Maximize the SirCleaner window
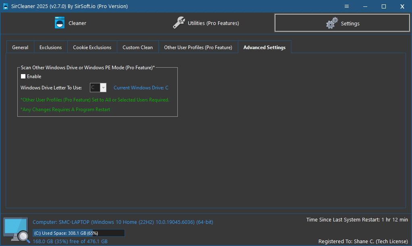The height and width of the screenshot is (246, 412). pyautogui.click(x=384, y=6)
